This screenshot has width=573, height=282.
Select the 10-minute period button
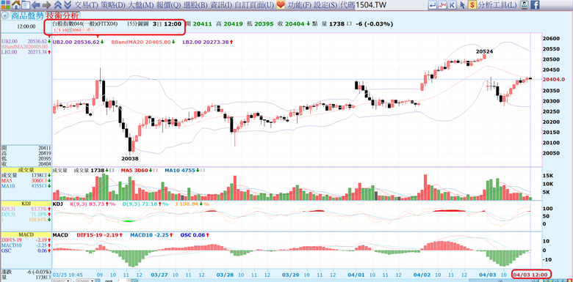tap(65, 30)
